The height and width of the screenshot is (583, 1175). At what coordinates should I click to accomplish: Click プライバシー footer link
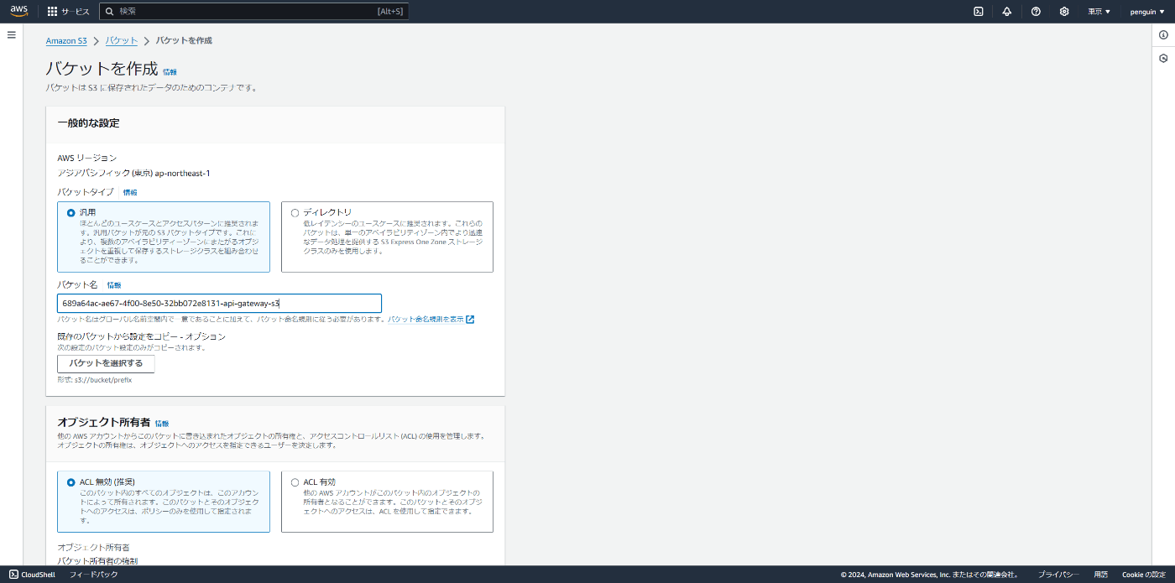1058,575
